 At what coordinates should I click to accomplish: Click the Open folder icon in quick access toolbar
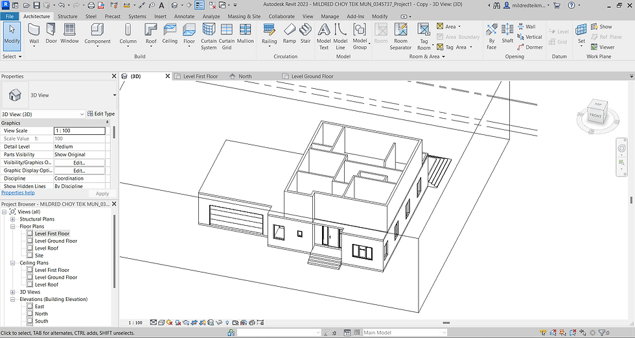pos(27,5)
